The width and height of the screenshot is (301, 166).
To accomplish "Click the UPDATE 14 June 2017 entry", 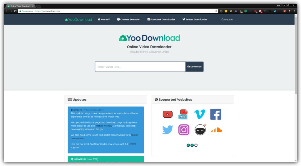I will click(85, 159).
